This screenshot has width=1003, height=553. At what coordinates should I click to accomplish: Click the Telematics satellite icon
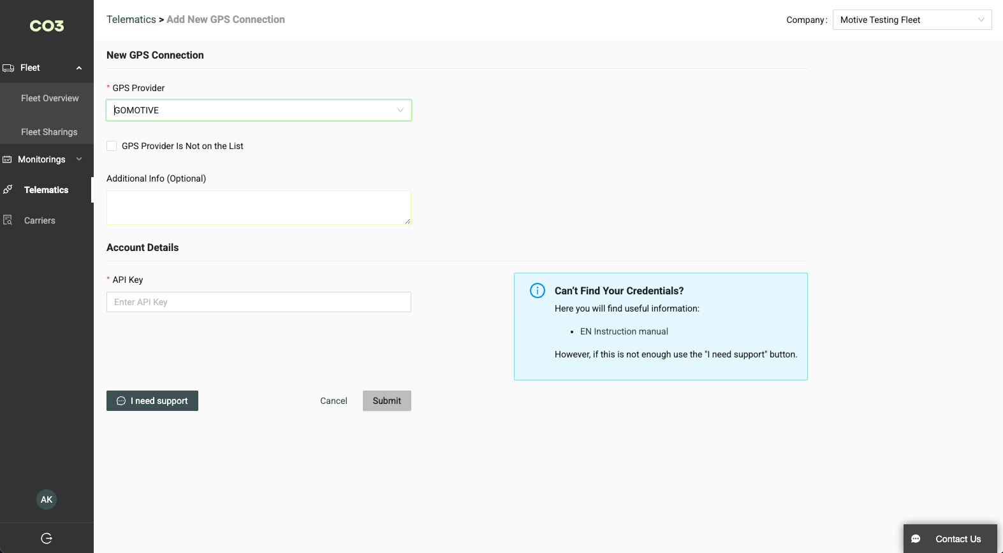click(x=8, y=190)
